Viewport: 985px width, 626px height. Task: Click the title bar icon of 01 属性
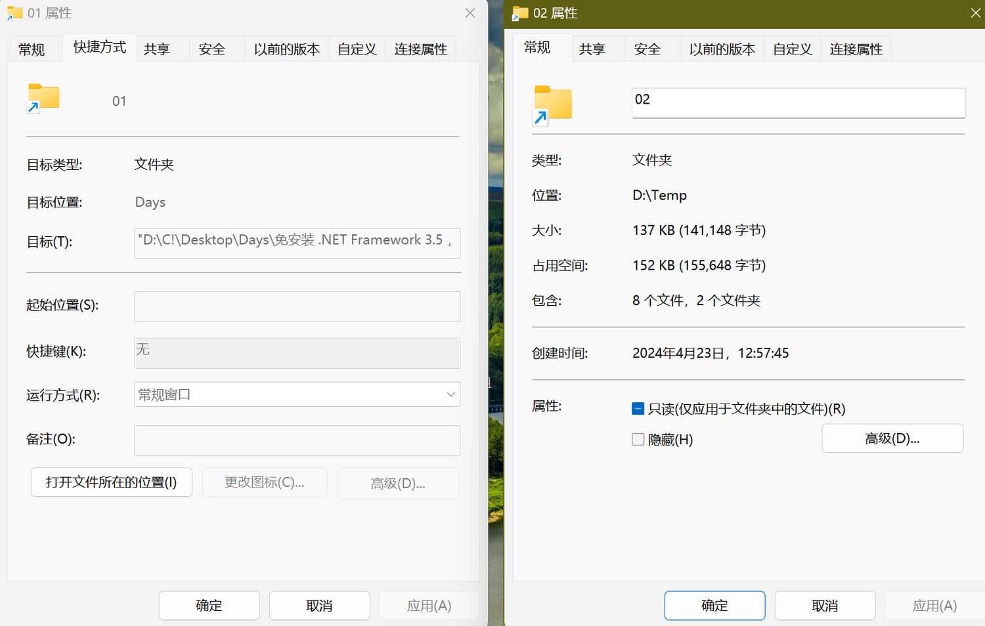14,13
